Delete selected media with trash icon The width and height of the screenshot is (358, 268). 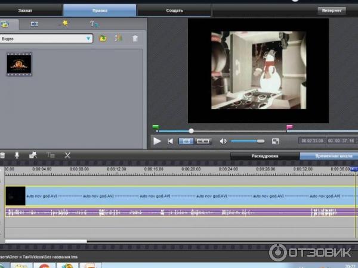pos(135,38)
